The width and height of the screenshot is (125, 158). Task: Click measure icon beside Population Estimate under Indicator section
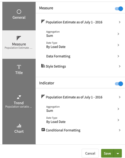point(43,96)
